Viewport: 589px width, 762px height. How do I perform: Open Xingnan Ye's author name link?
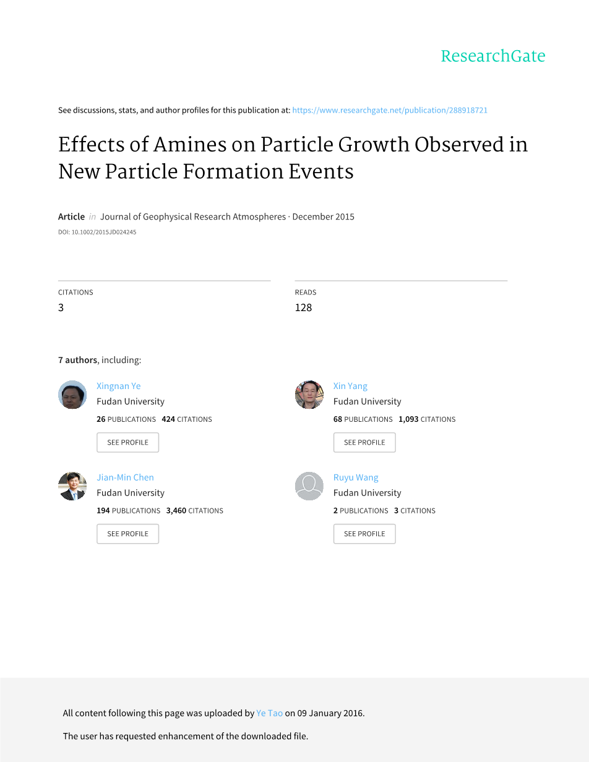click(x=119, y=386)
